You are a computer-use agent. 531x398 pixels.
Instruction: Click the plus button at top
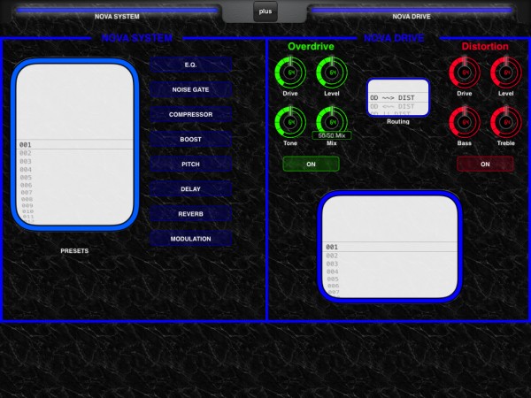pyautogui.click(x=265, y=11)
